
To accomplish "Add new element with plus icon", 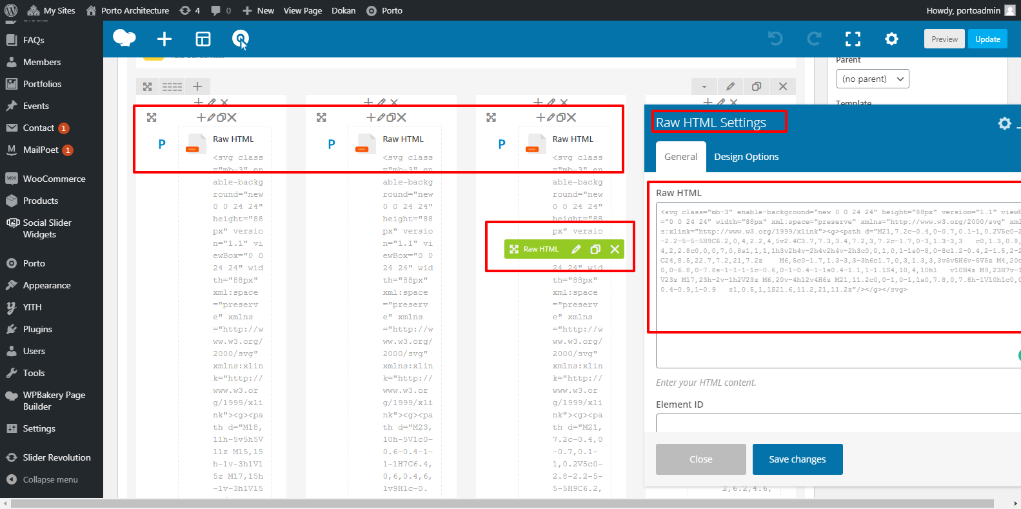I will (164, 39).
